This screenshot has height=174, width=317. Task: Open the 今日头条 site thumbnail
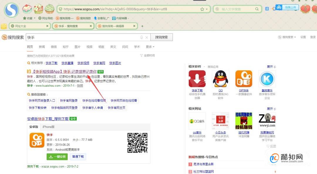tap(220, 121)
